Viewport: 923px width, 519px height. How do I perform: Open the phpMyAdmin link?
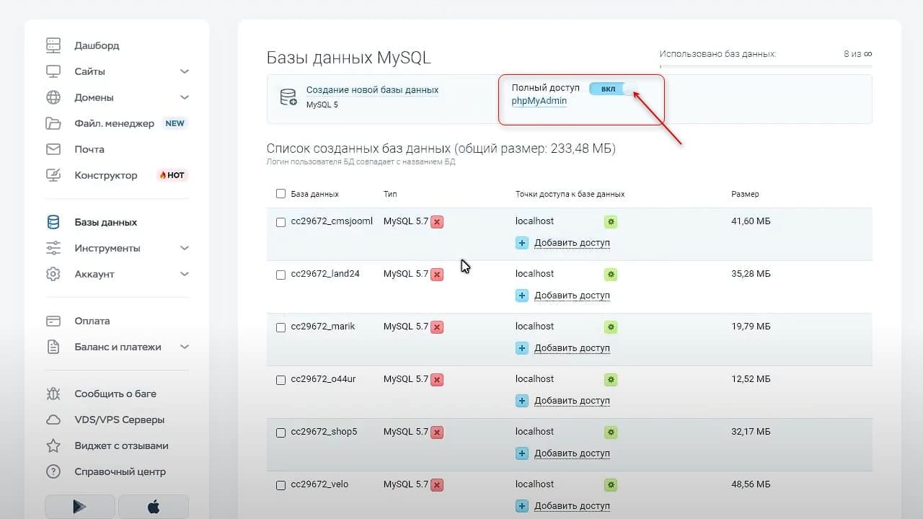pyautogui.click(x=539, y=101)
